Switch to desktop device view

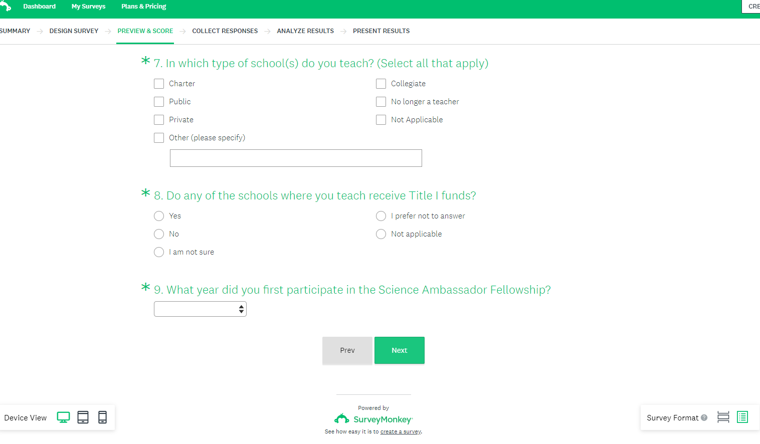(x=63, y=417)
